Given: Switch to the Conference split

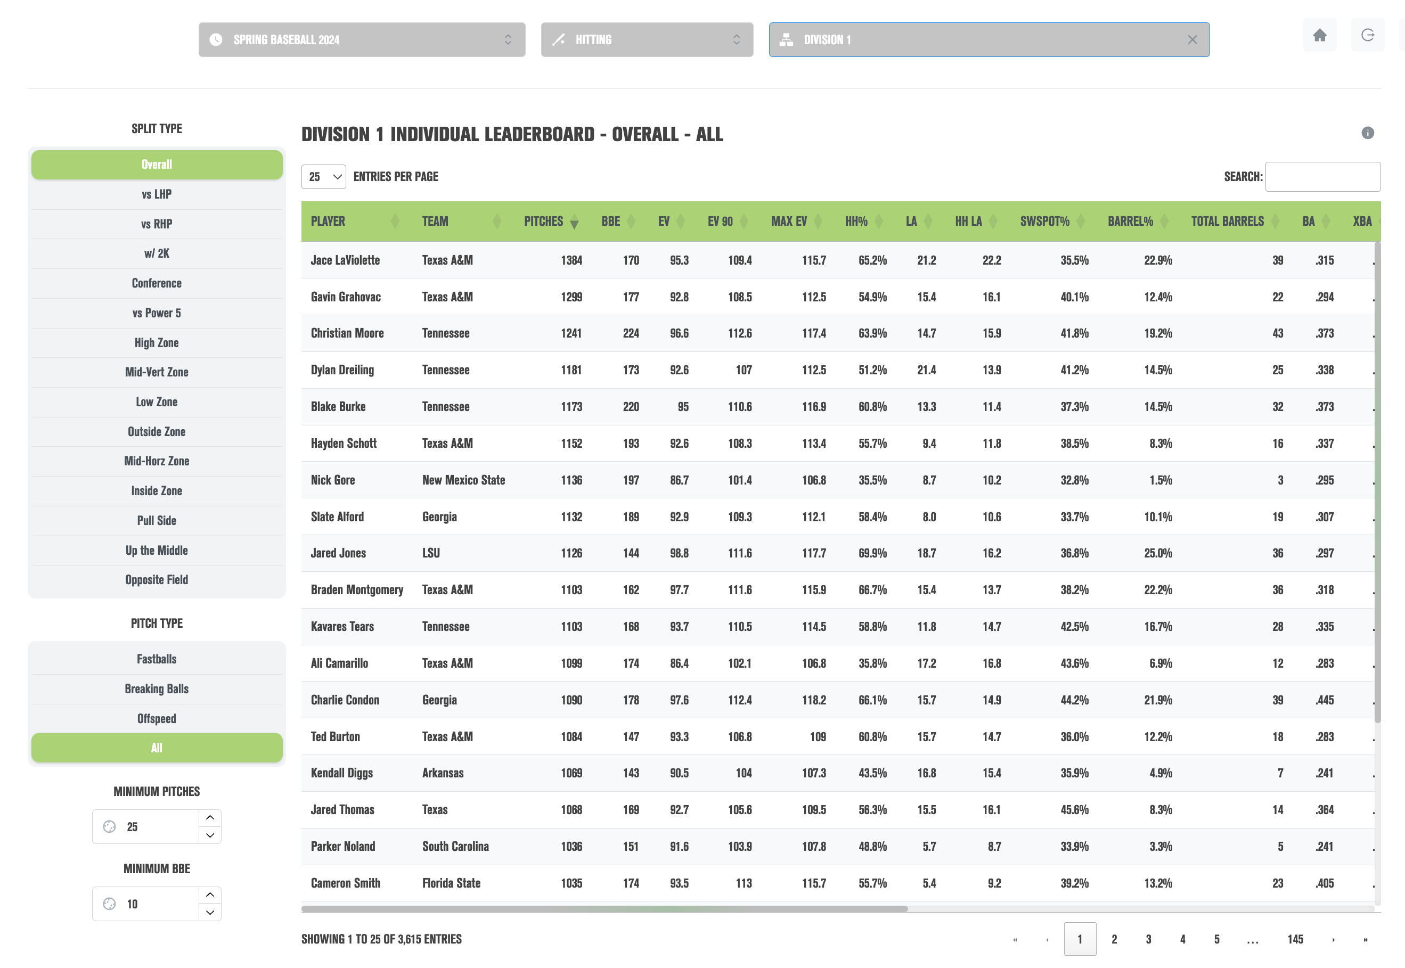Looking at the screenshot, I should (x=157, y=283).
